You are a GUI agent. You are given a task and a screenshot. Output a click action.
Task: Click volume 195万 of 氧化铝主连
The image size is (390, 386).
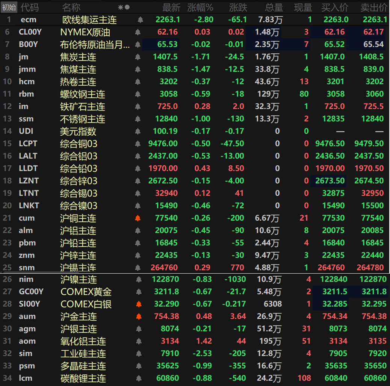coord(270,341)
